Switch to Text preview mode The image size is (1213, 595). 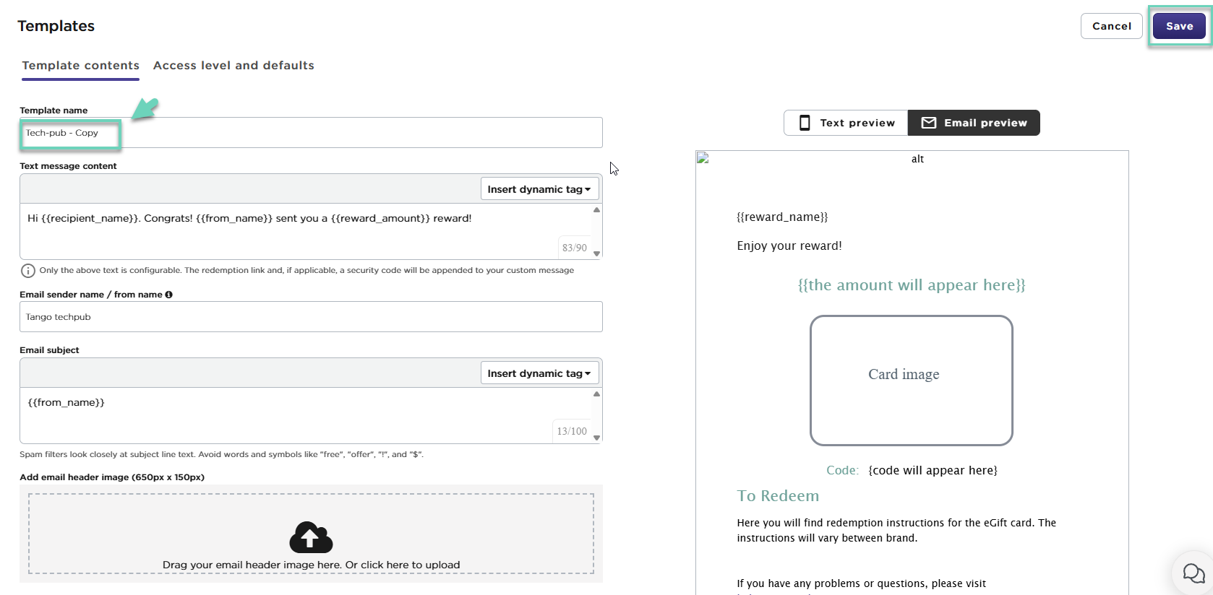846,123
